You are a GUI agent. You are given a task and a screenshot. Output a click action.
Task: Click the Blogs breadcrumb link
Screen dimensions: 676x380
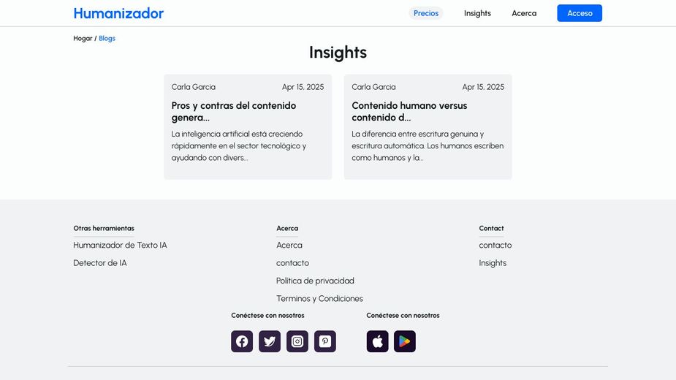click(x=107, y=38)
